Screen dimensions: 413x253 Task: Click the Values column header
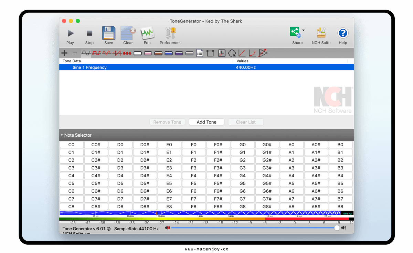pyautogui.click(x=242, y=61)
